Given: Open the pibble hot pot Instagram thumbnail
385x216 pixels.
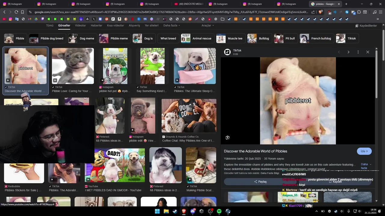Looking at the screenshot, I should [x=115, y=66].
